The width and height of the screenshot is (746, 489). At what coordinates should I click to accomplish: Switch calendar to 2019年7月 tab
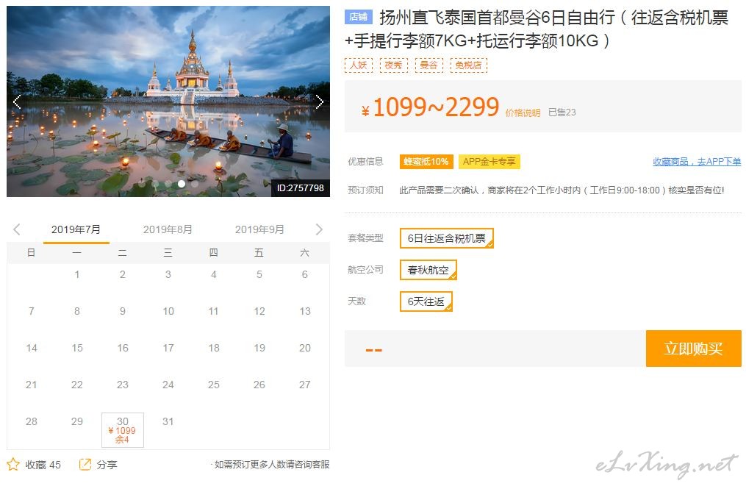coord(76,229)
